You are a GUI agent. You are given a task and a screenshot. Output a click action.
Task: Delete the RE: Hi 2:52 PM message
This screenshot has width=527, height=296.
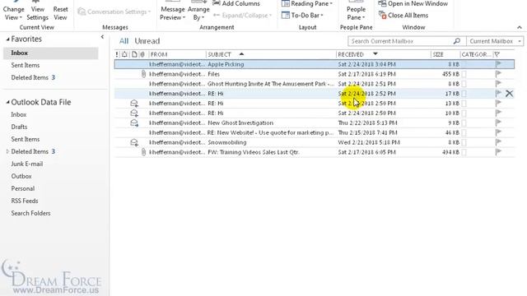[509, 94]
